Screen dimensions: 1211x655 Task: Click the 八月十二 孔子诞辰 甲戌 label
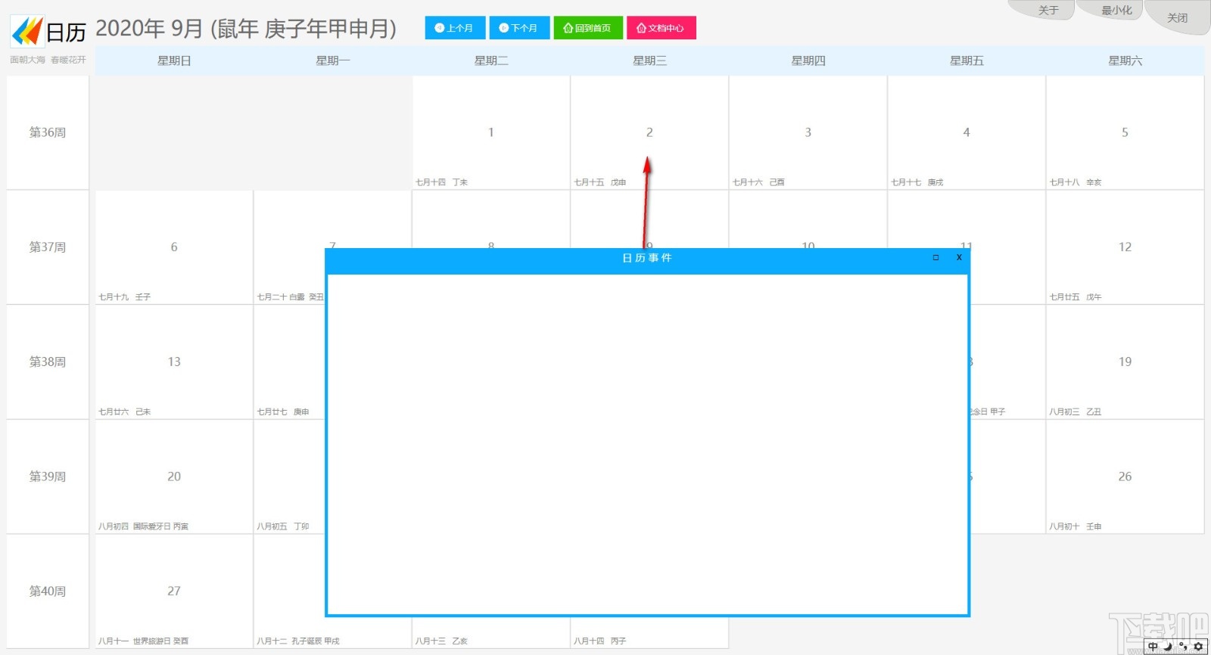click(x=298, y=641)
